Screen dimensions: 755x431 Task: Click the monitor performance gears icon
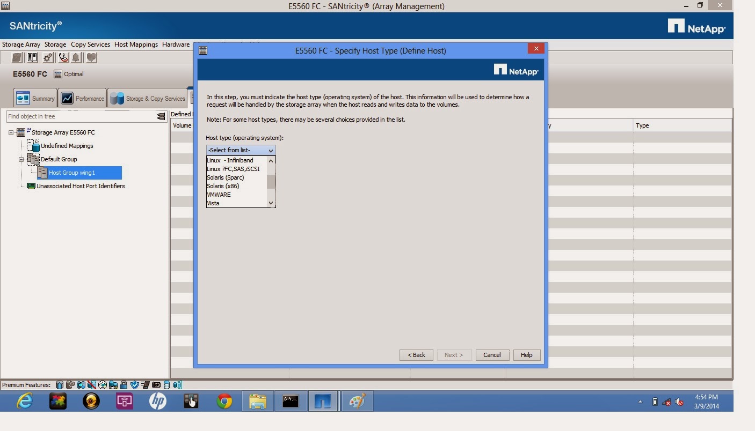point(47,57)
